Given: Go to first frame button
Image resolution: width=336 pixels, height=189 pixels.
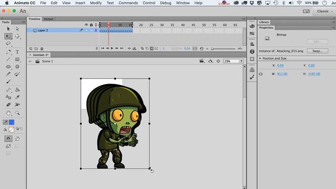Looking at the screenshot, I should coord(103,48).
